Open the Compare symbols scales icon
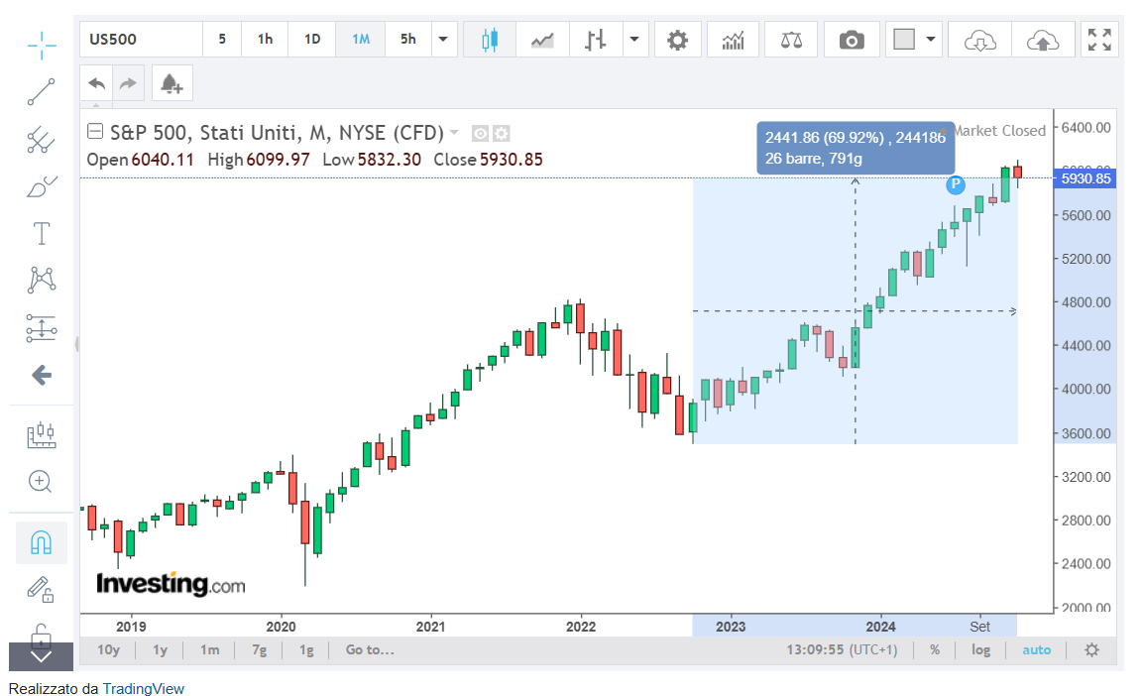Image resolution: width=1142 pixels, height=696 pixels. (791, 40)
